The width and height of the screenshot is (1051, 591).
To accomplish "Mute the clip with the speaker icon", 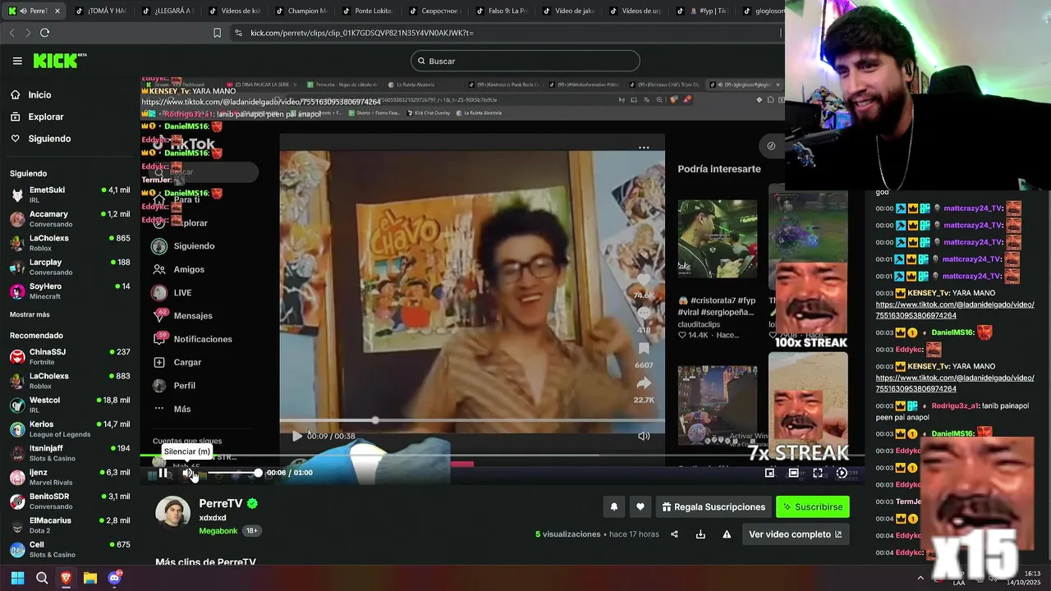I will point(187,473).
